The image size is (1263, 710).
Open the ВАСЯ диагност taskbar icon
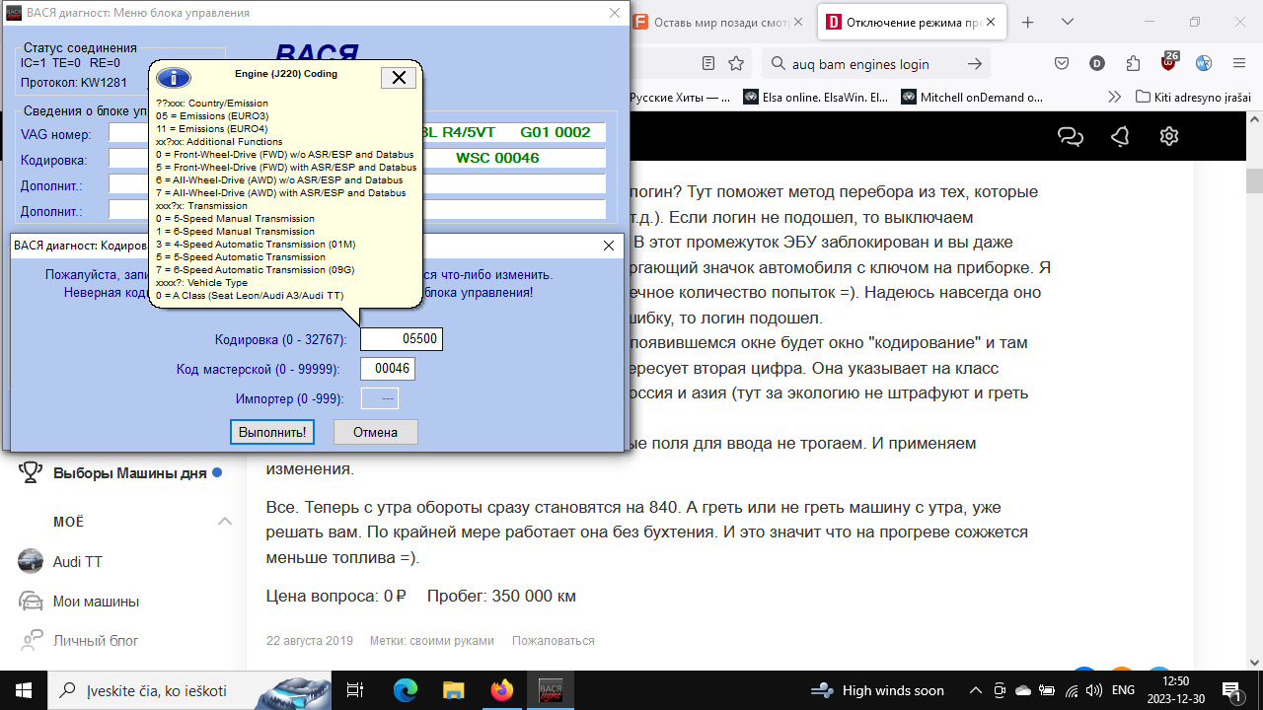(x=550, y=690)
